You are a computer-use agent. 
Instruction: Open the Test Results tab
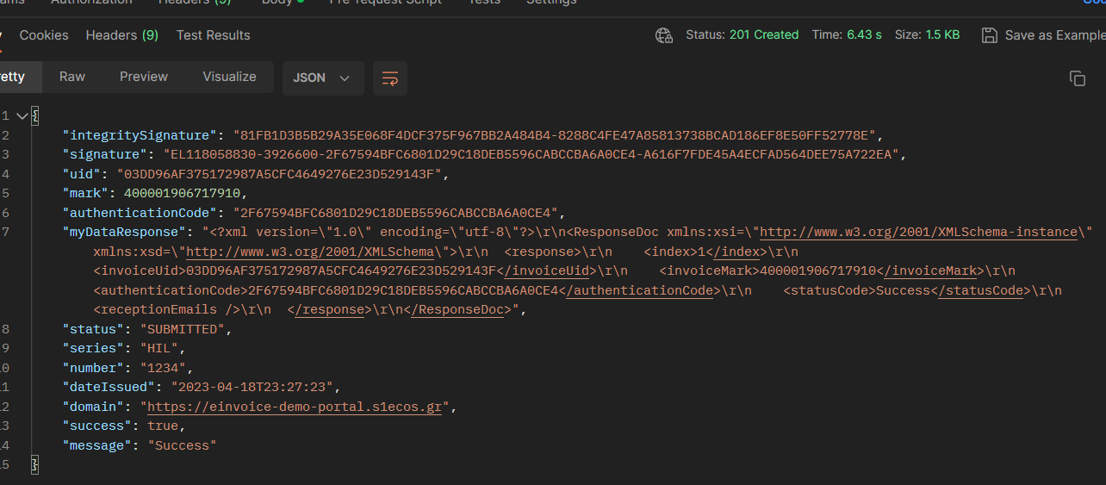pyautogui.click(x=213, y=35)
